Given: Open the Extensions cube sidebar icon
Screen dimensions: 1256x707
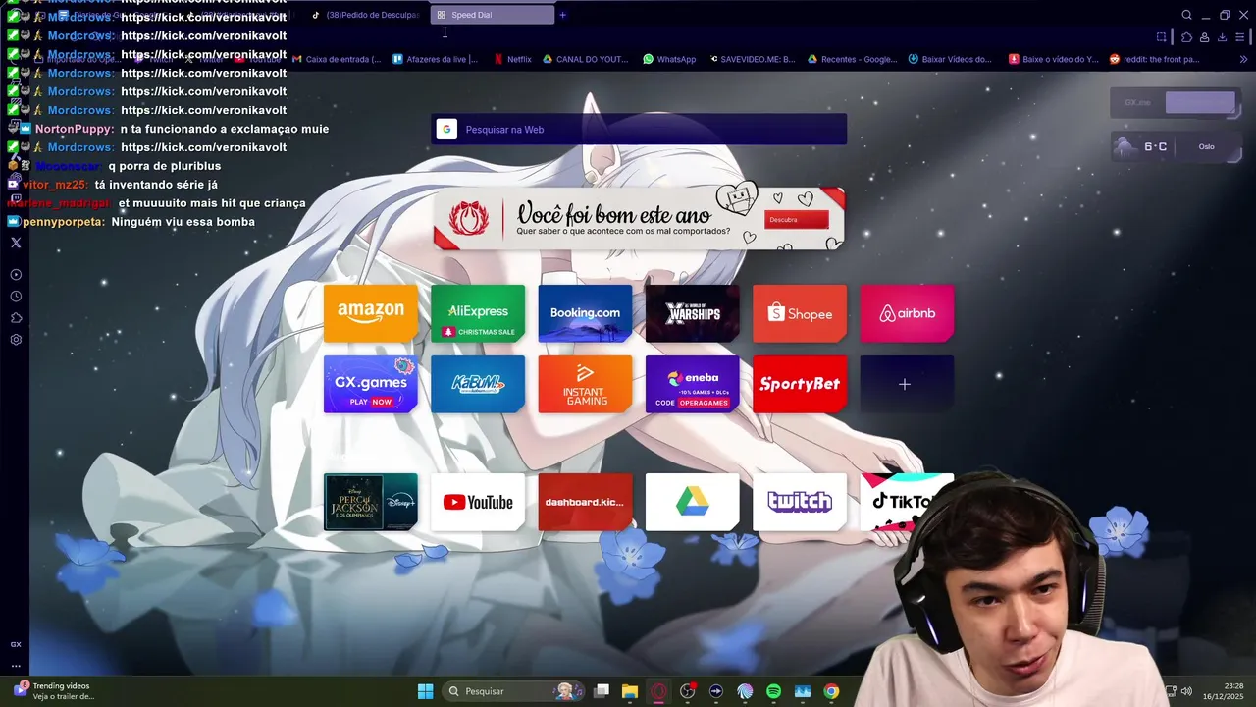Looking at the screenshot, I should [16, 318].
